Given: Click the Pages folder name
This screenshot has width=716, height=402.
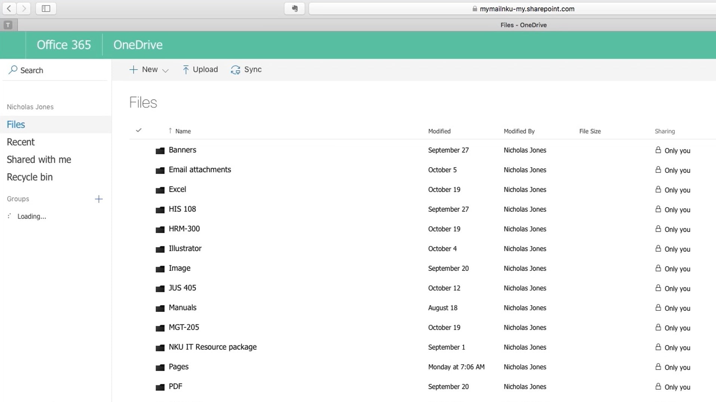Looking at the screenshot, I should [178, 366].
